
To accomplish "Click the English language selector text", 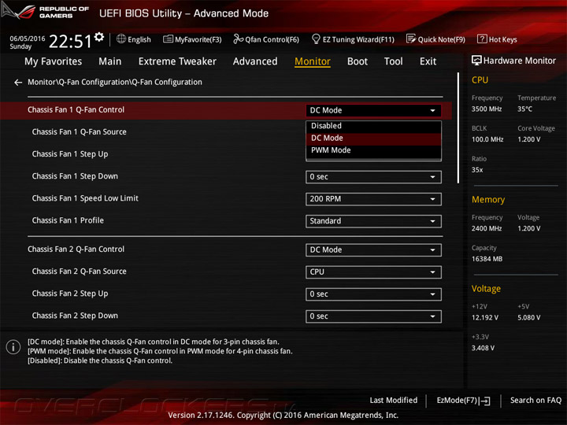I will point(139,39).
